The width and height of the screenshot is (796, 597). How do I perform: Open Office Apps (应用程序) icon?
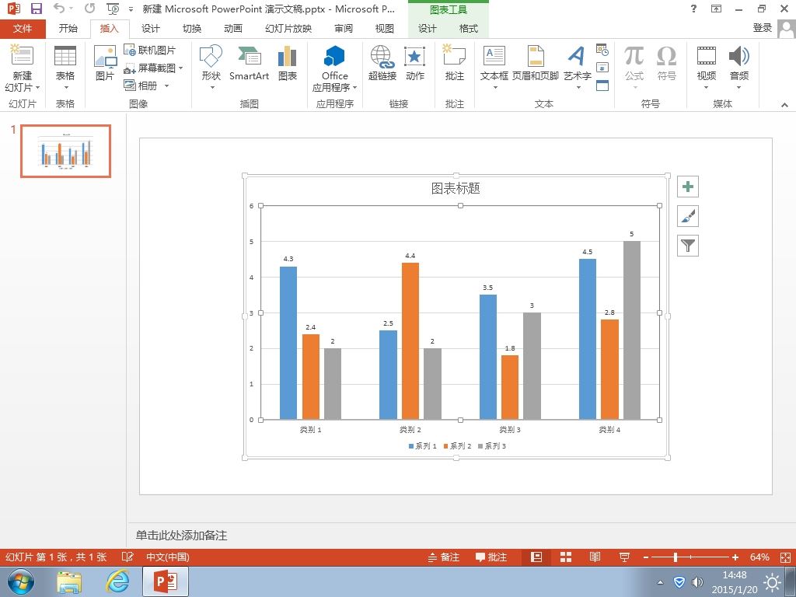[334, 56]
